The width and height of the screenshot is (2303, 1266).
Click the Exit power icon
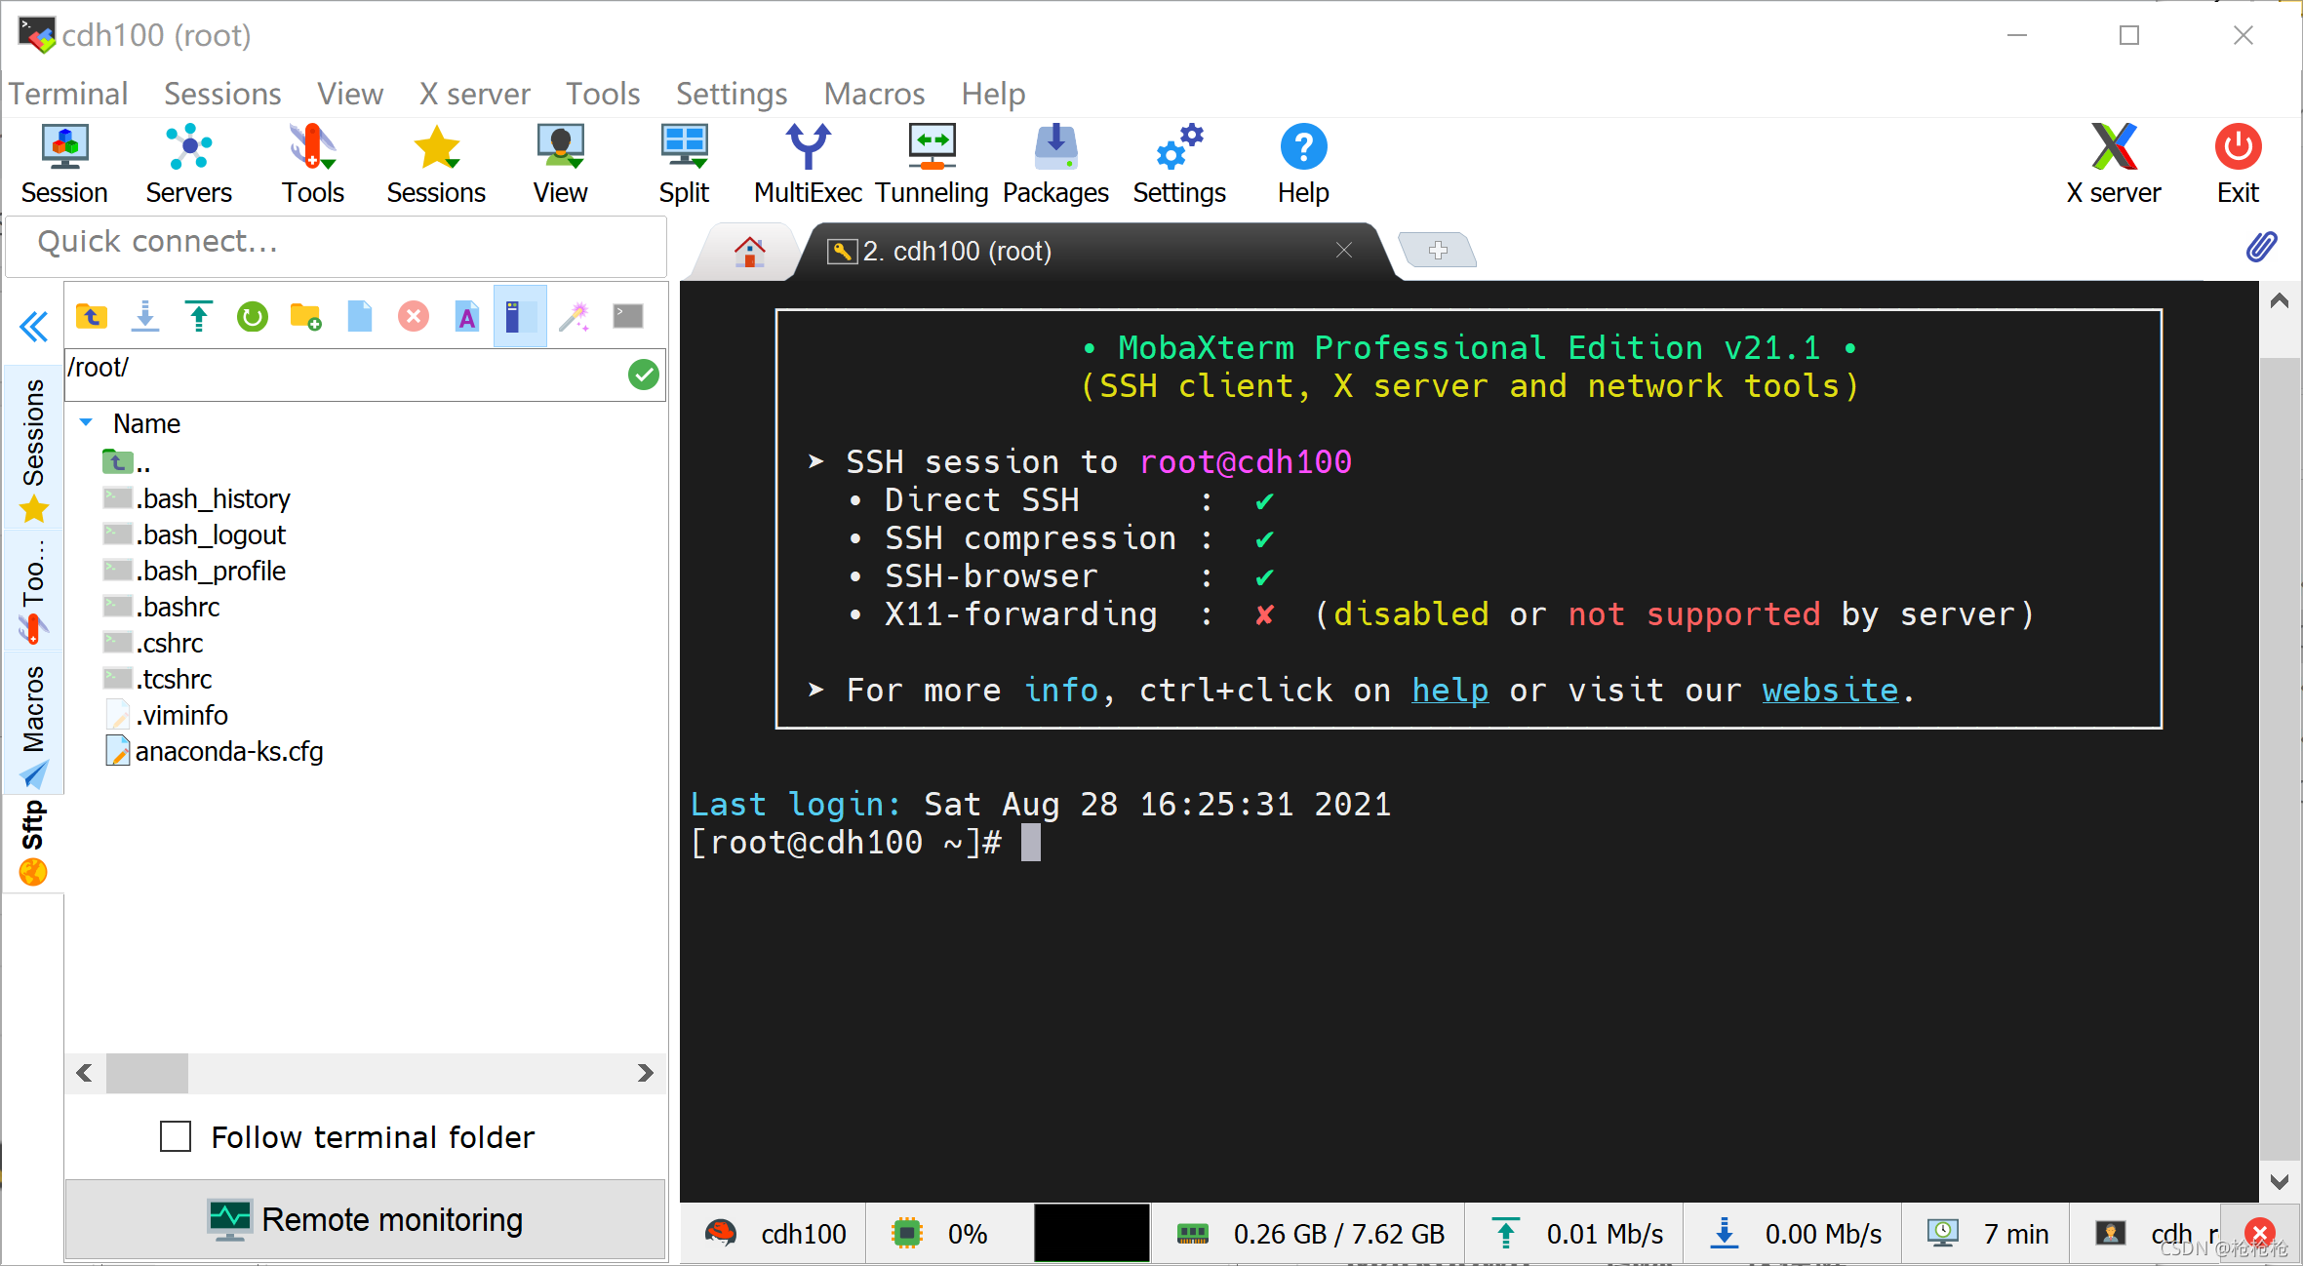pos(2238,163)
